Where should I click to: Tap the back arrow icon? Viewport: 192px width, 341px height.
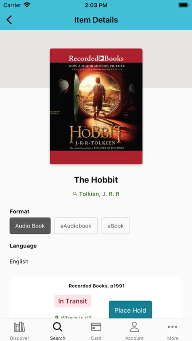9,20
